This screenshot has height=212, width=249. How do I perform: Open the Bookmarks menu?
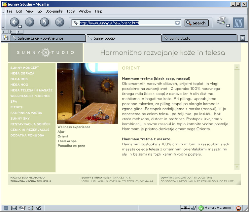(x=54, y=11)
